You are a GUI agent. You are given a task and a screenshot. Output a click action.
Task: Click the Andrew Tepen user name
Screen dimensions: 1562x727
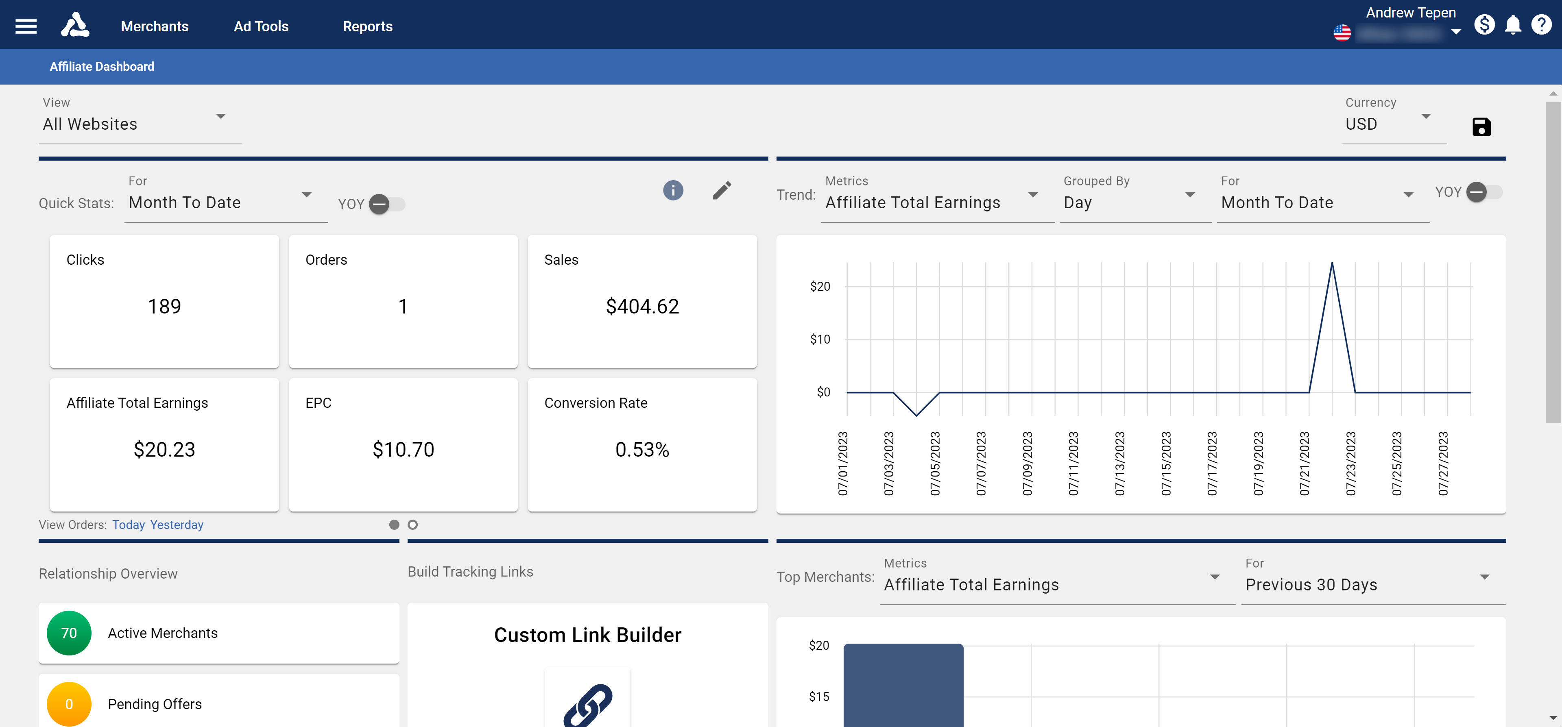click(x=1410, y=13)
